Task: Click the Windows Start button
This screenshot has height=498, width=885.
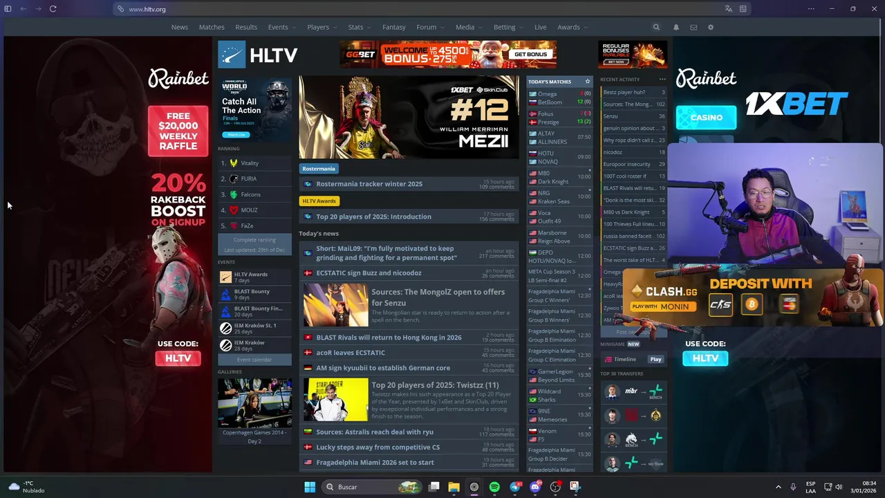Action: point(310,487)
